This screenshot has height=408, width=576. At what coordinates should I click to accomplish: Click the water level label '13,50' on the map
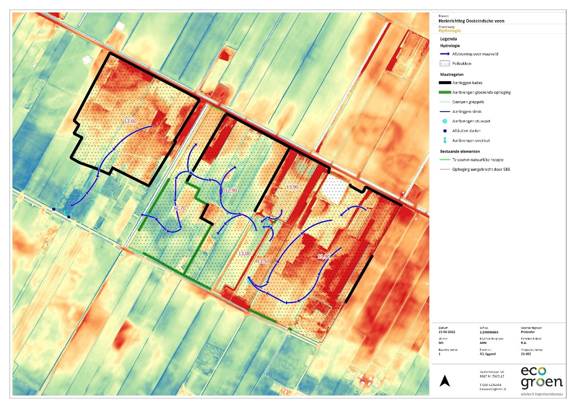263,261
